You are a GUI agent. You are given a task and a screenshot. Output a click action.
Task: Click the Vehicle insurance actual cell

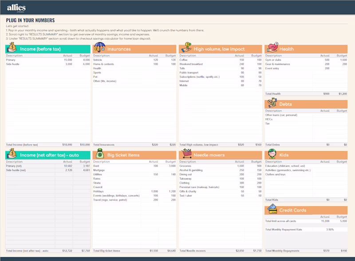tap(156, 60)
